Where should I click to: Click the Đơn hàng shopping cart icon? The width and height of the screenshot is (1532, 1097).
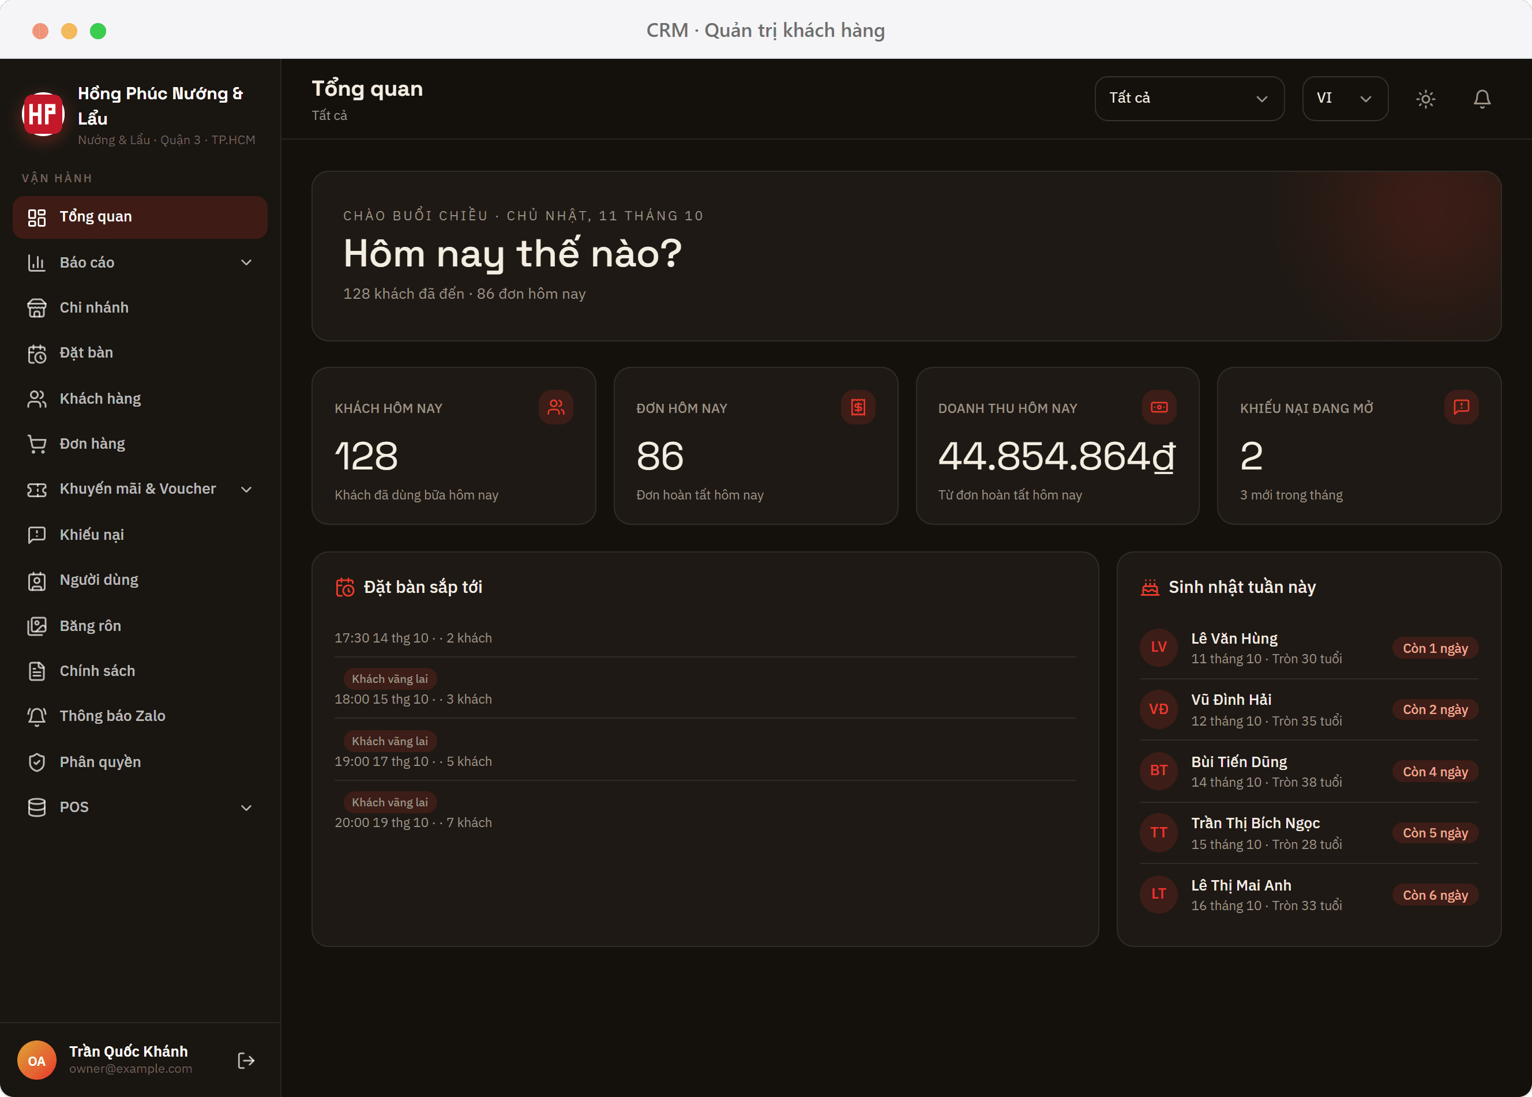[x=36, y=444]
